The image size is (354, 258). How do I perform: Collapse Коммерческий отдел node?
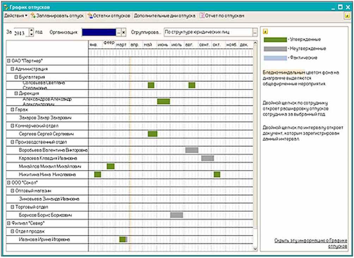[x=12, y=126]
